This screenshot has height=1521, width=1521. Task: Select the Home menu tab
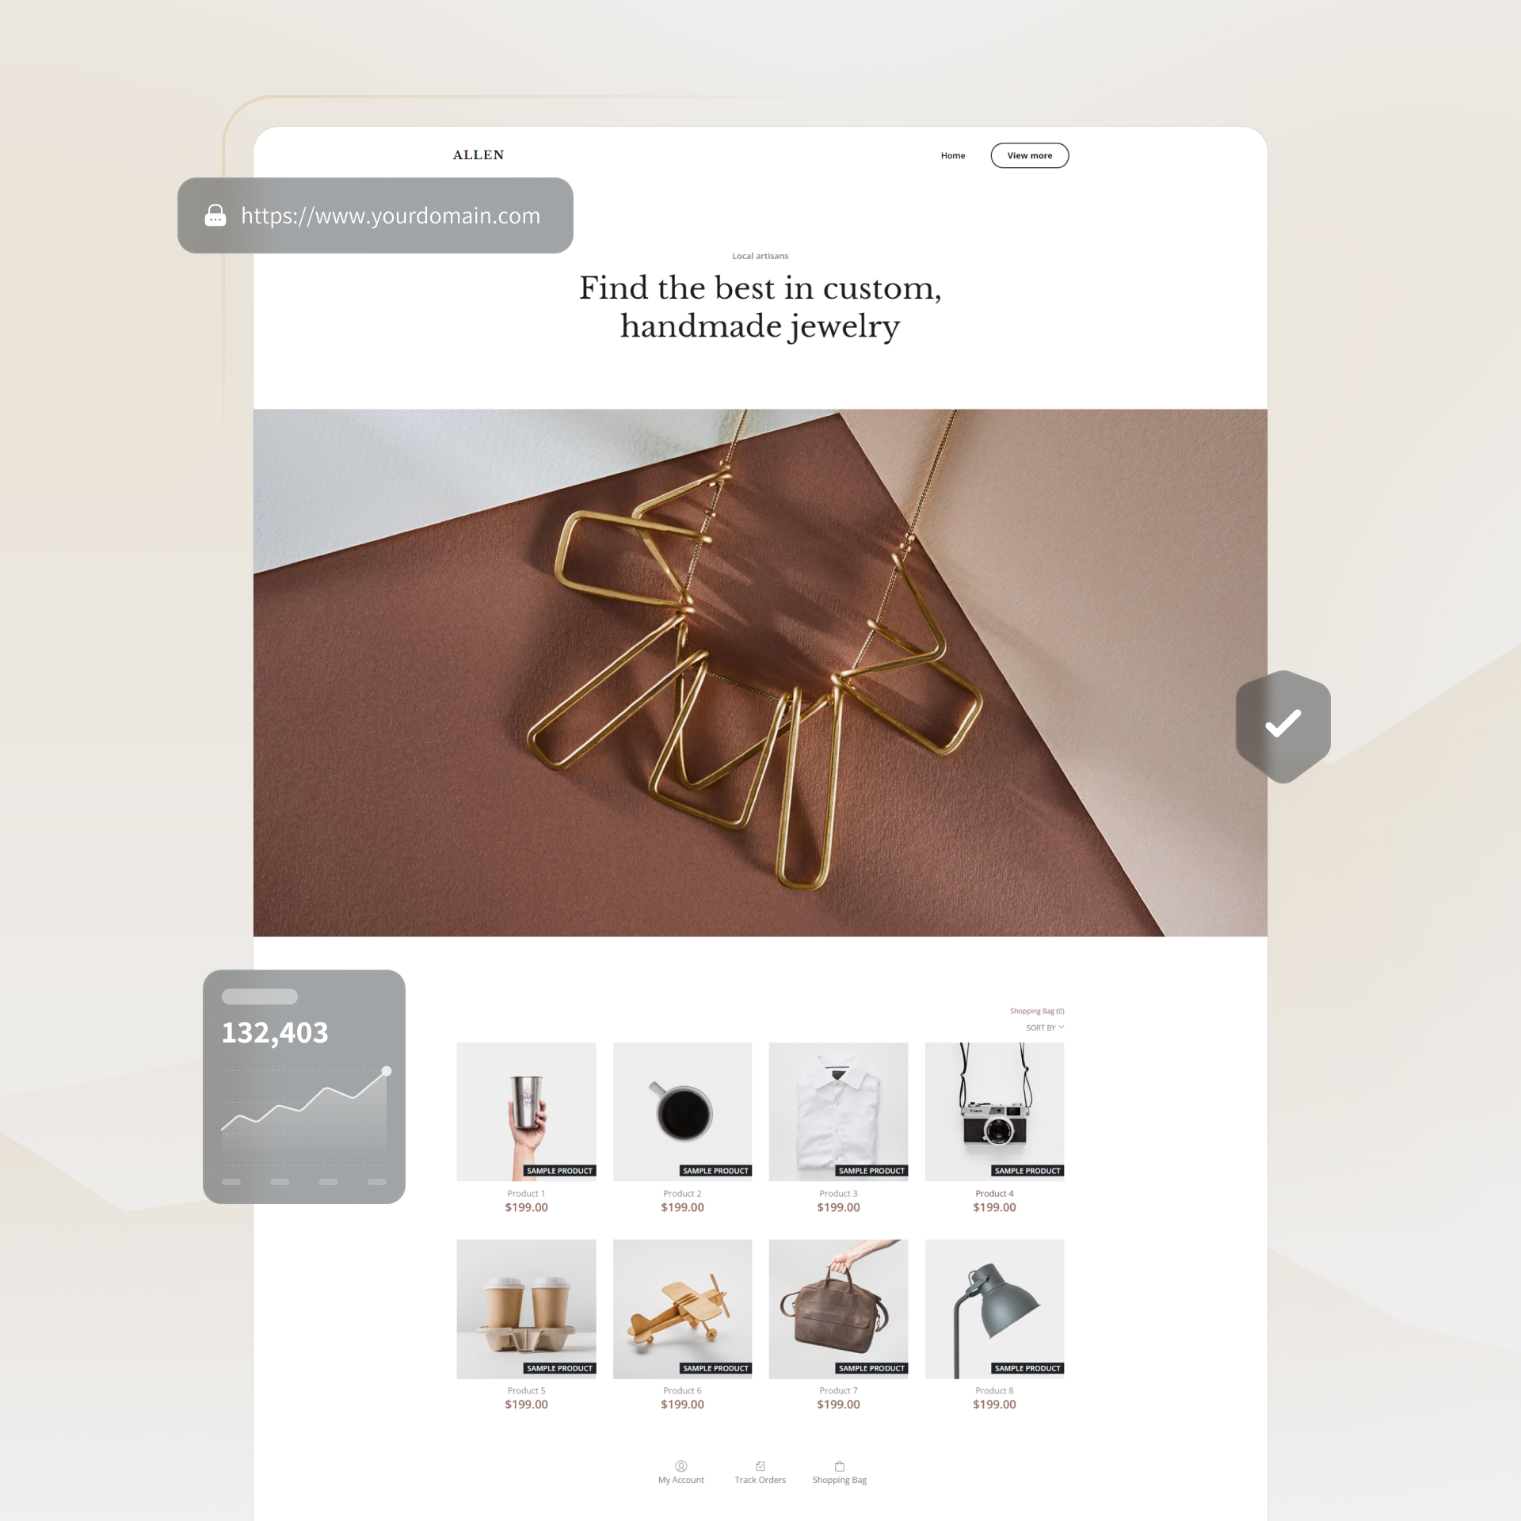click(x=951, y=154)
